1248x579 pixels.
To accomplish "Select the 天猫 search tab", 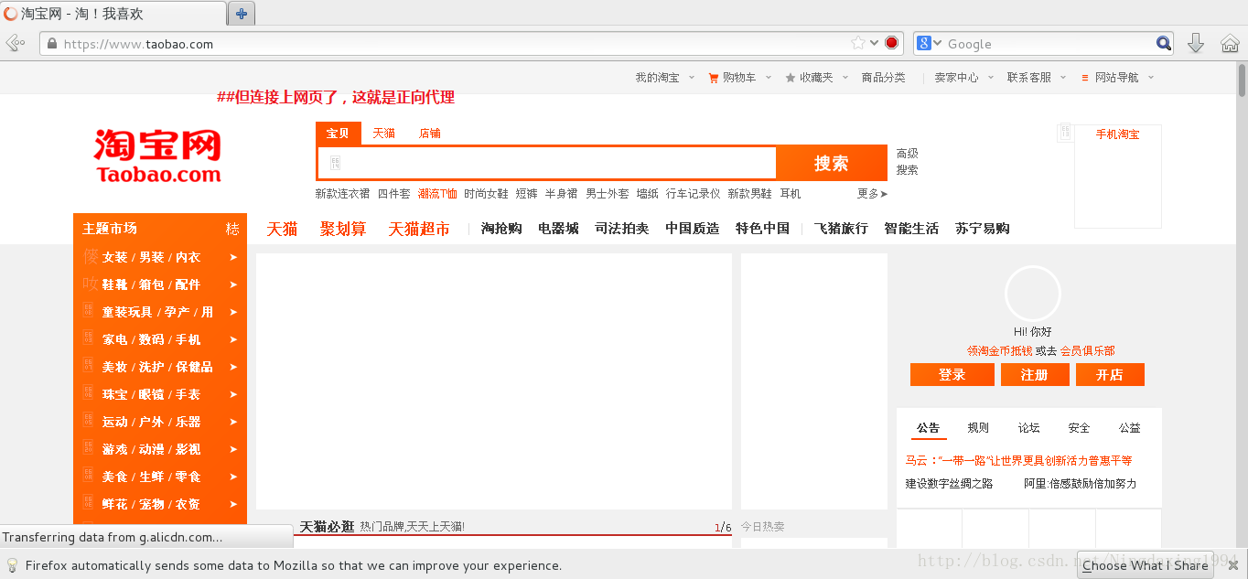I will pos(383,134).
